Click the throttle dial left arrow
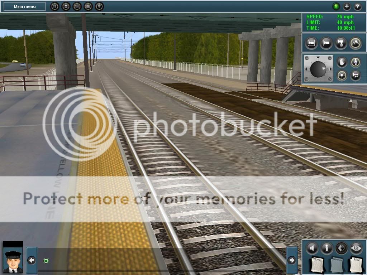 [306, 69]
